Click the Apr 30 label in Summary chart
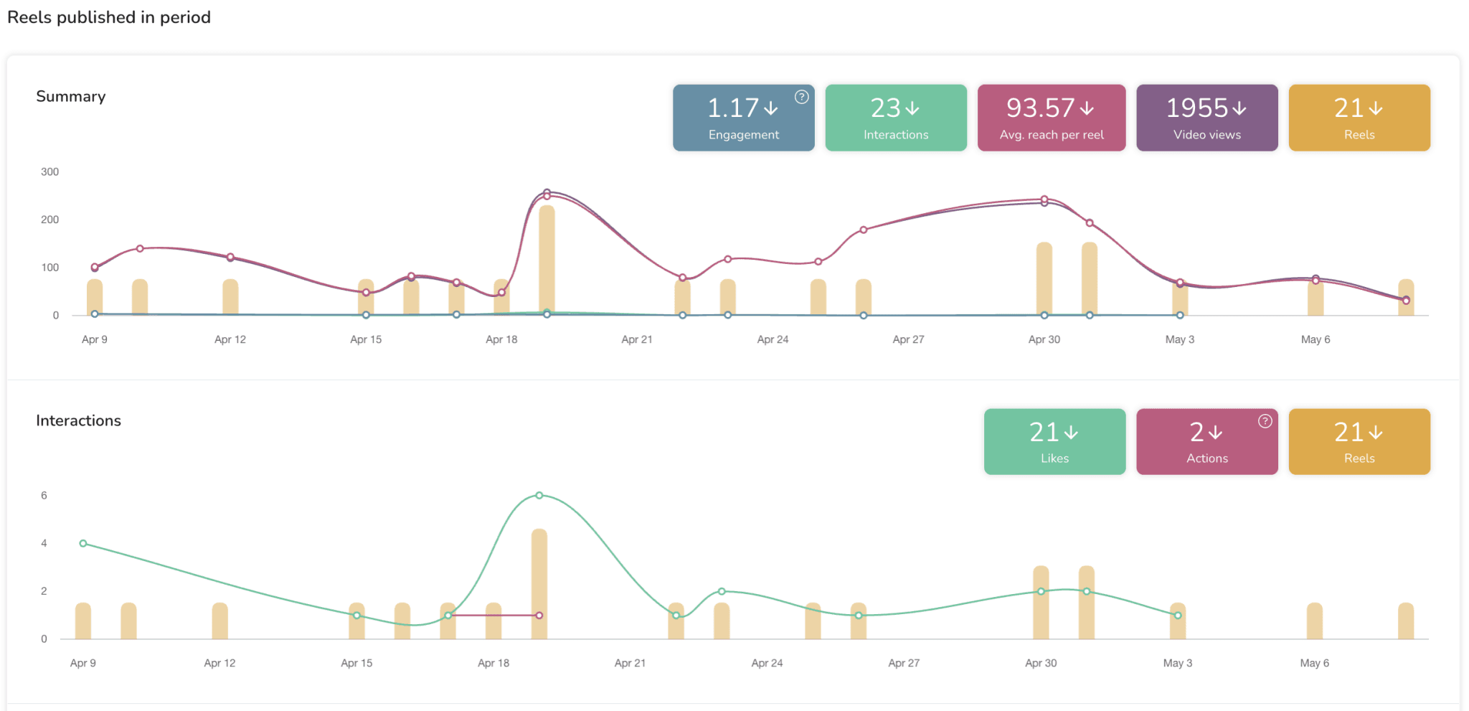1469x711 pixels. [x=1044, y=339]
